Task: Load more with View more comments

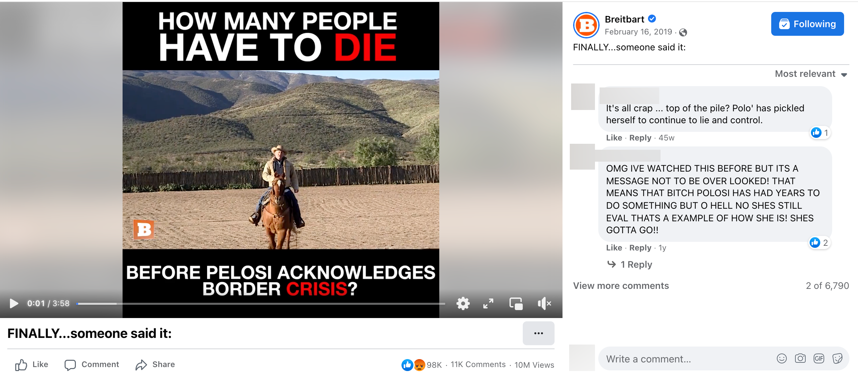Action: click(x=620, y=286)
